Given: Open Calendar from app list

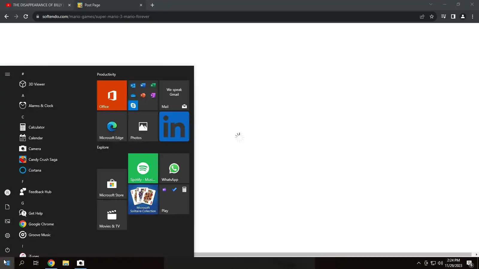Looking at the screenshot, I should (x=54, y=138).
